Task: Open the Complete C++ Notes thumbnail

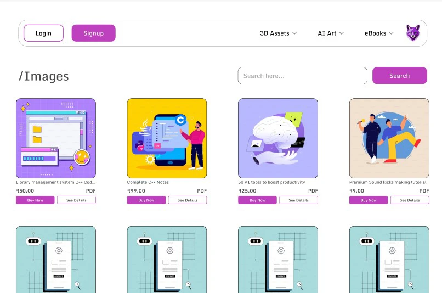Action: coord(167,138)
